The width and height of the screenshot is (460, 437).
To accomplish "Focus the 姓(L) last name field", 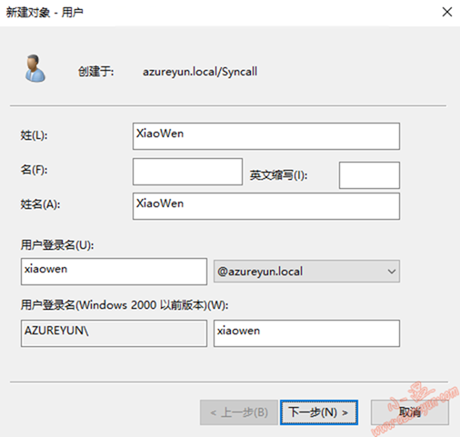I will point(266,136).
